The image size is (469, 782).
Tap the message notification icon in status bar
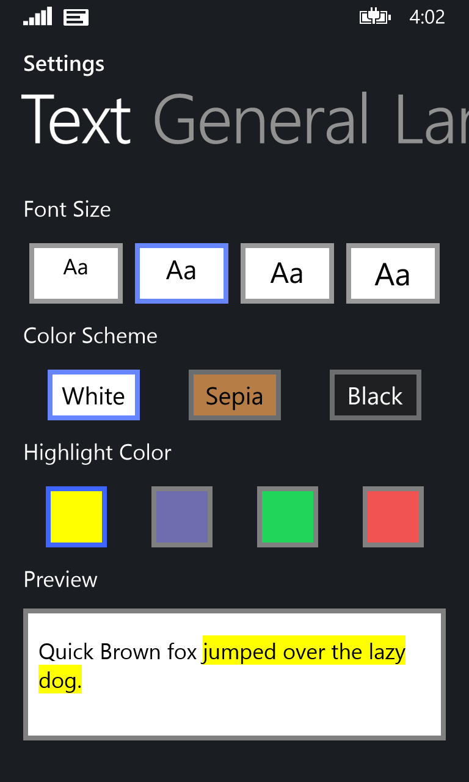tap(76, 18)
